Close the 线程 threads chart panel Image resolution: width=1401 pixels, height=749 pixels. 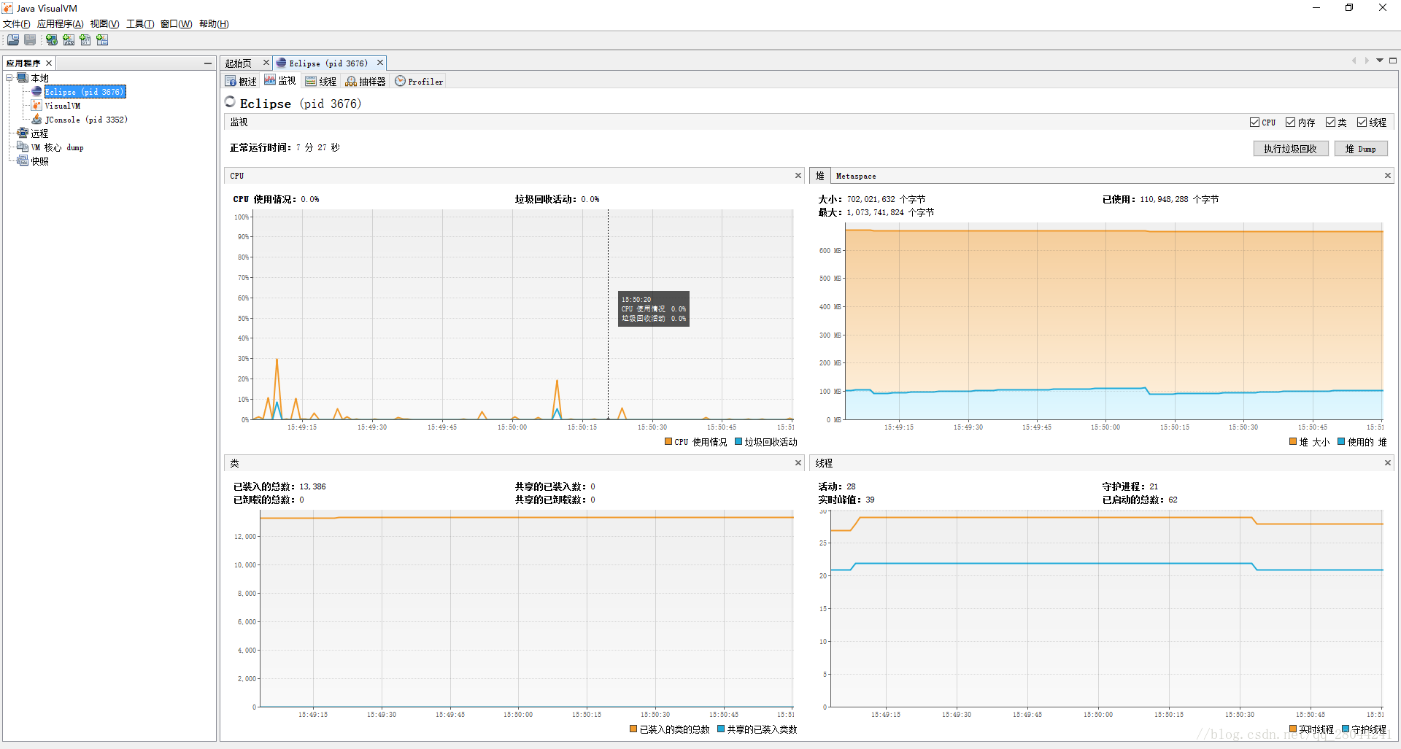coord(1388,463)
